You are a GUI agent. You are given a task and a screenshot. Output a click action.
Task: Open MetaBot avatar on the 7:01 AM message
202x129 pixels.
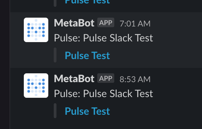click(x=36, y=30)
